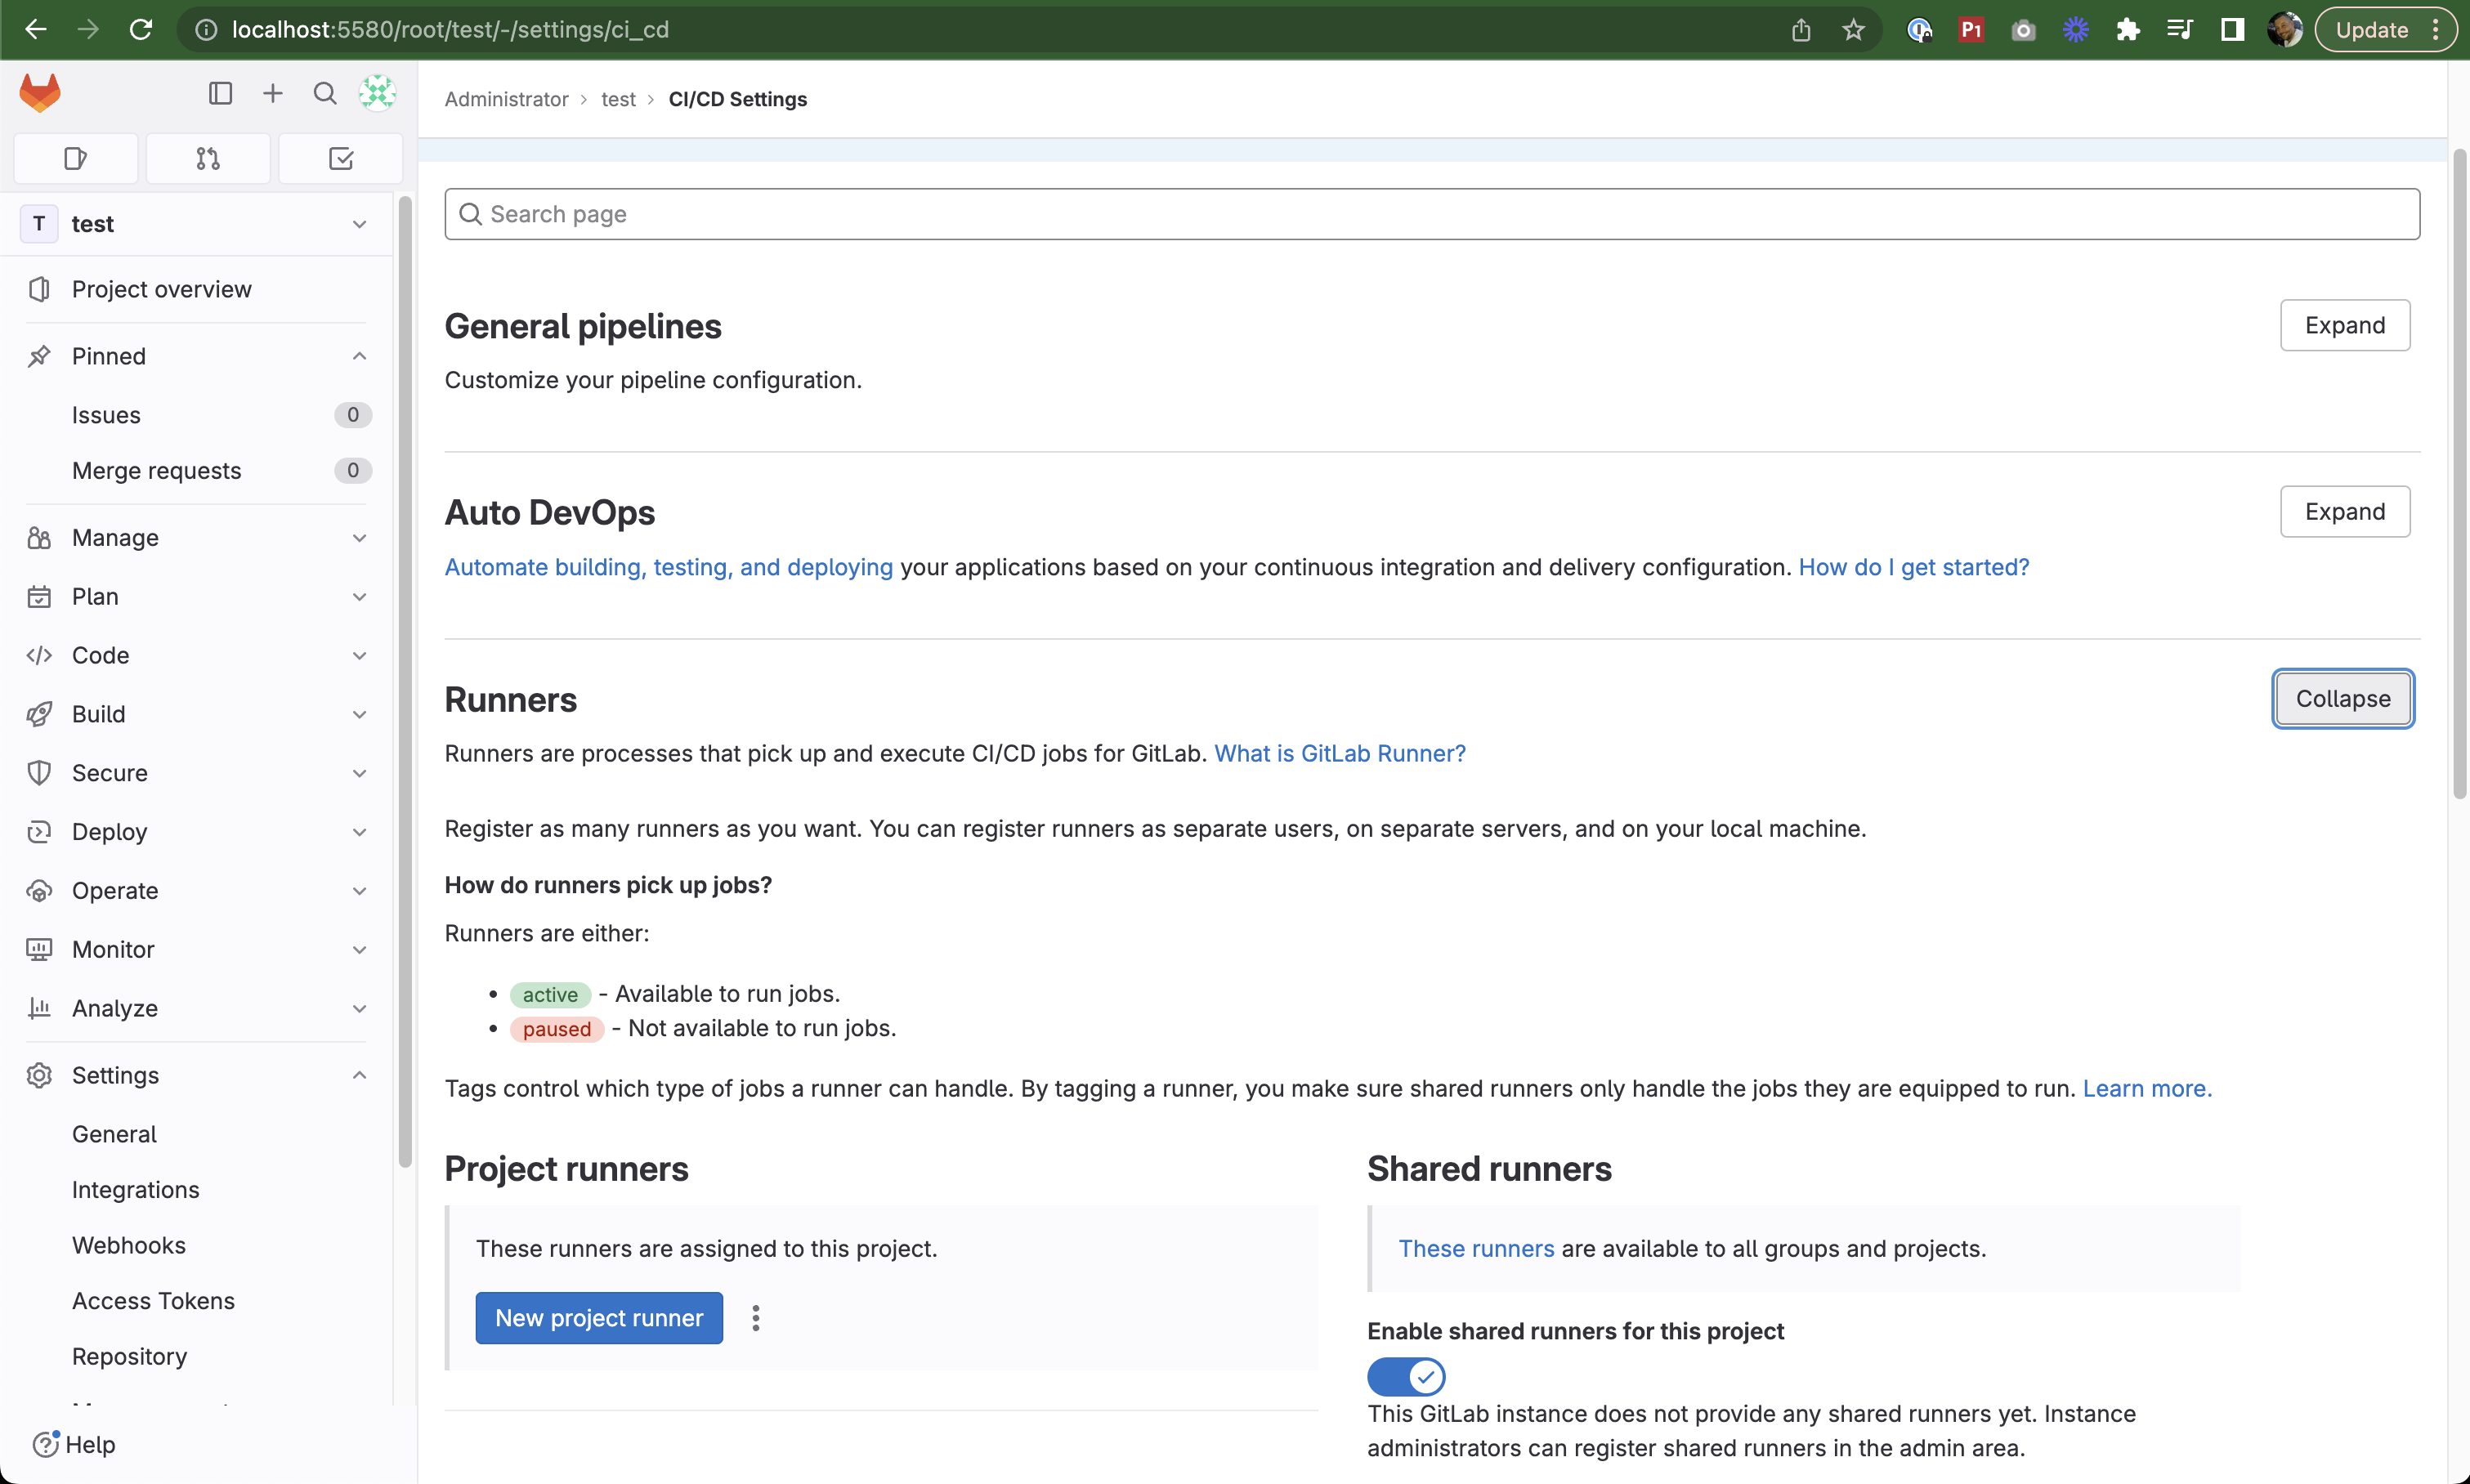This screenshot has width=2470, height=1484.
Task: Click the Help icon in sidebar
Action: click(x=46, y=1445)
